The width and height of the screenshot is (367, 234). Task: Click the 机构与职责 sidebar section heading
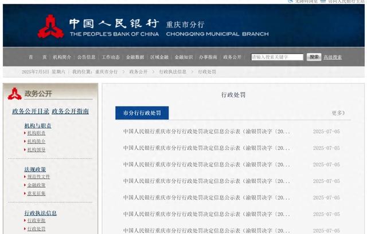(38, 126)
